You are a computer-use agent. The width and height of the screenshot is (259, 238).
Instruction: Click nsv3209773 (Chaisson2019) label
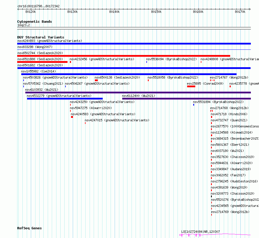coord(233,193)
